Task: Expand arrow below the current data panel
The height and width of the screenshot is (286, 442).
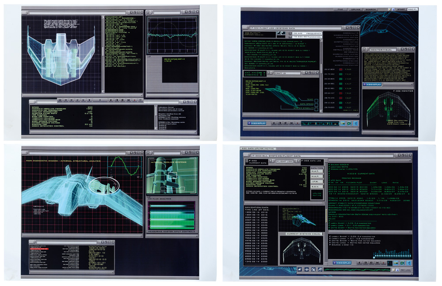Action: [323, 203]
